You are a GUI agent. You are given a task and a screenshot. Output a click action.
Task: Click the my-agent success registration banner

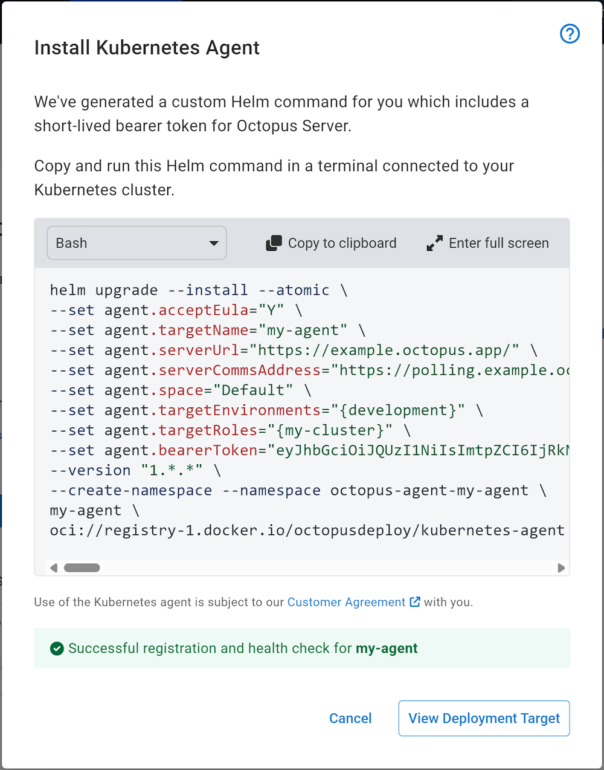coord(302,648)
